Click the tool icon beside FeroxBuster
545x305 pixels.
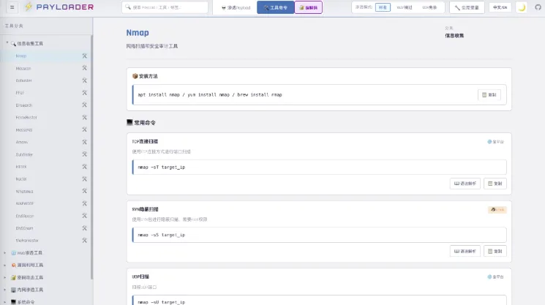(x=84, y=118)
